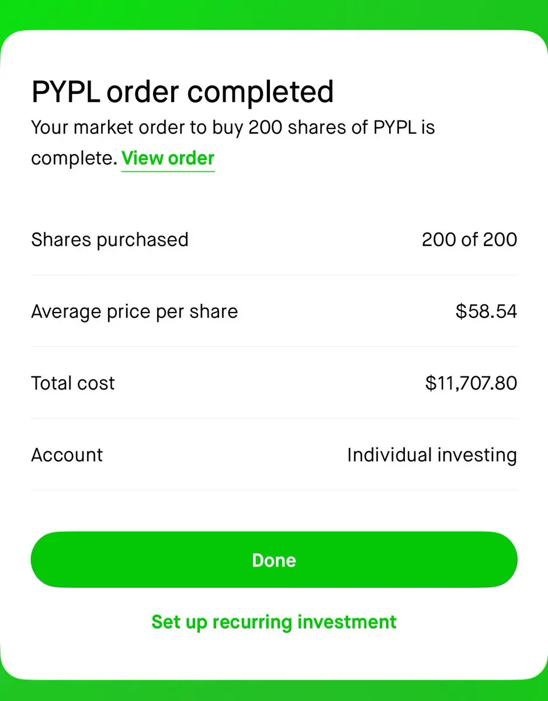Viewport: 548px width, 701px height.
Task: Click the PYPL ticker in the heading
Action: tap(66, 92)
